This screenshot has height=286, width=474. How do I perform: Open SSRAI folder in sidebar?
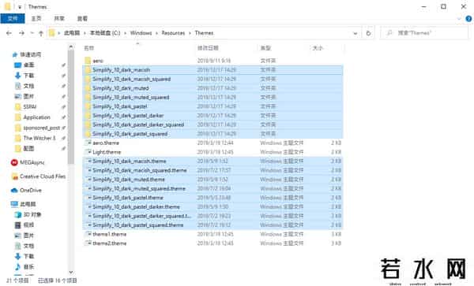pos(30,106)
